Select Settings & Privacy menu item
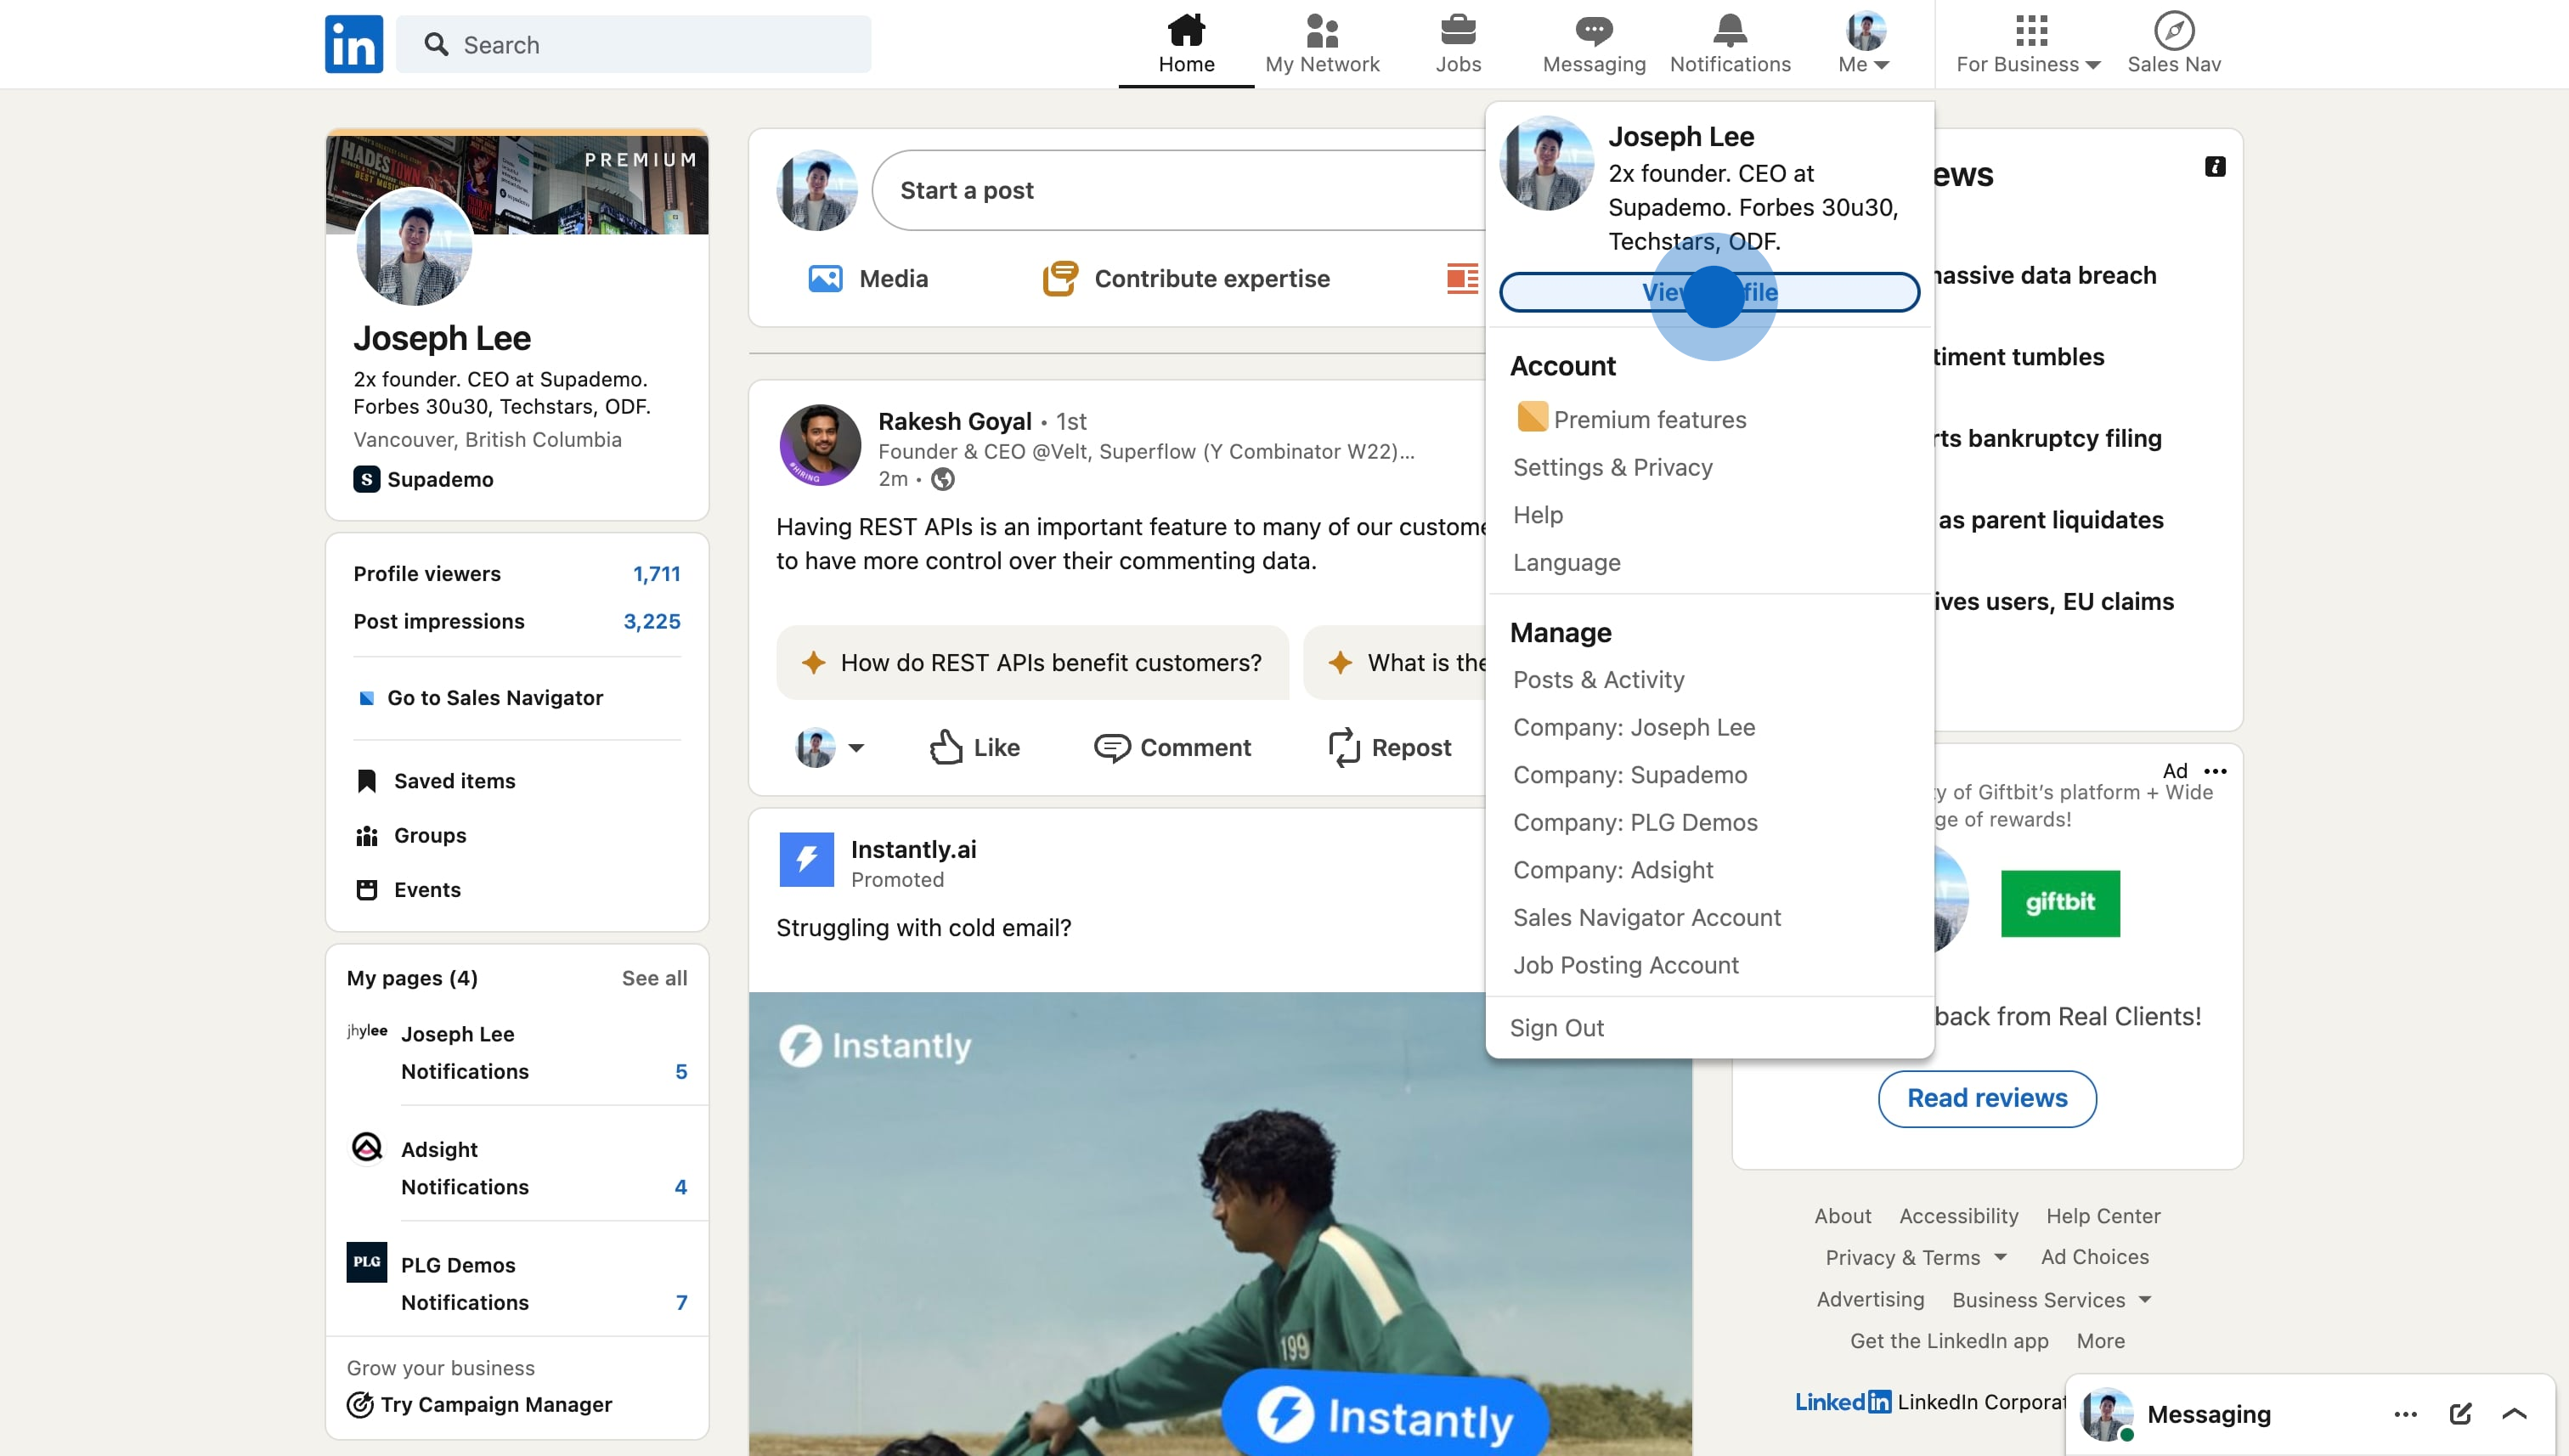This screenshot has width=2569, height=1456. (x=1612, y=467)
